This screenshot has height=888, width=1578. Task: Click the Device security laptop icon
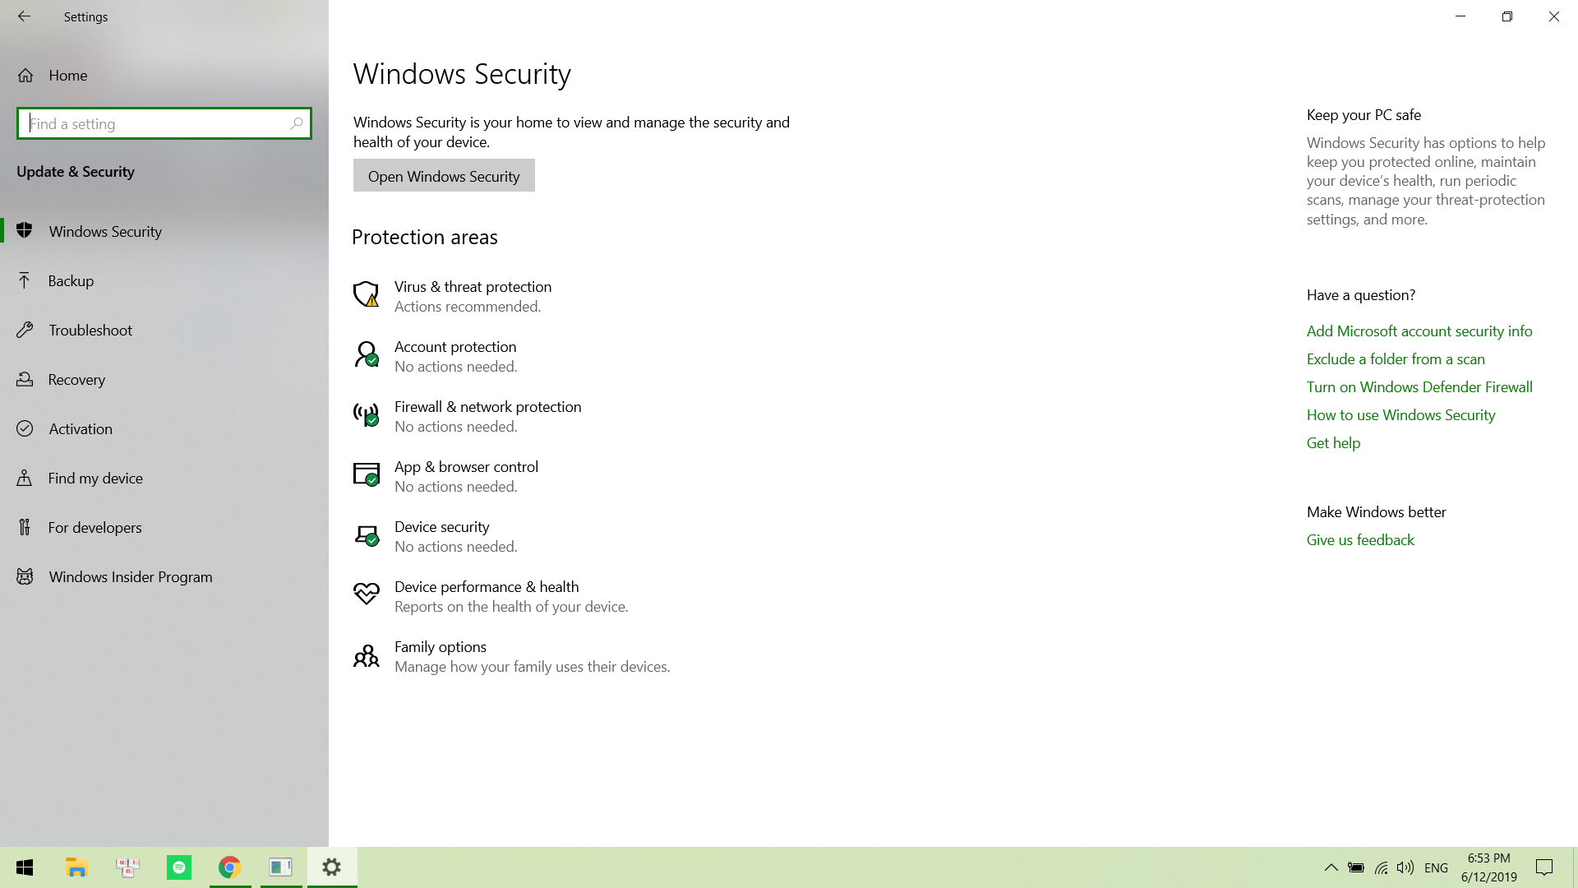pos(366,535)
